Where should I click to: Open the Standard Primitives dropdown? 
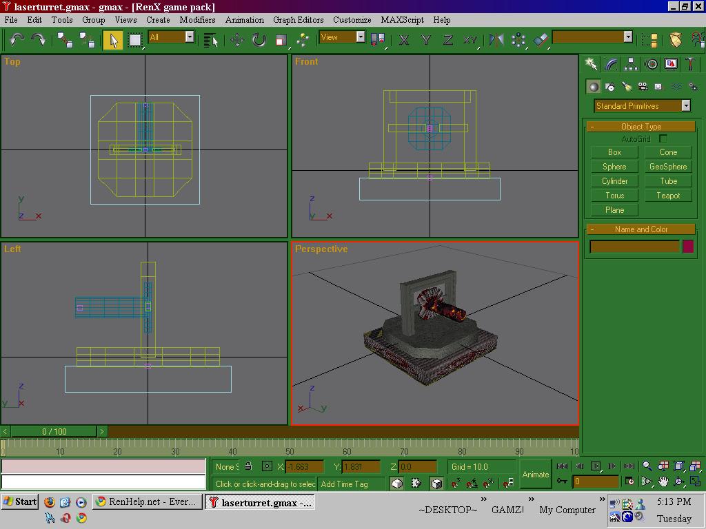coord(686,106)
